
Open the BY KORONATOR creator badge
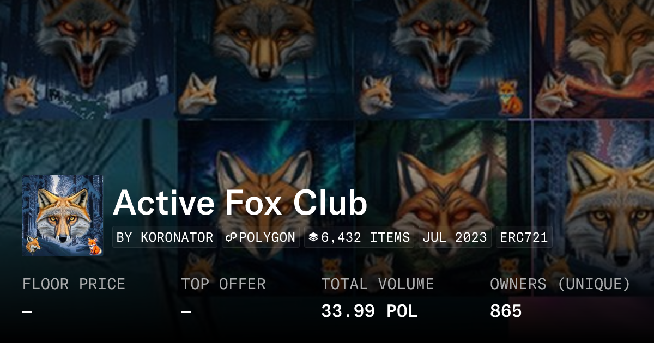point(165,237)
